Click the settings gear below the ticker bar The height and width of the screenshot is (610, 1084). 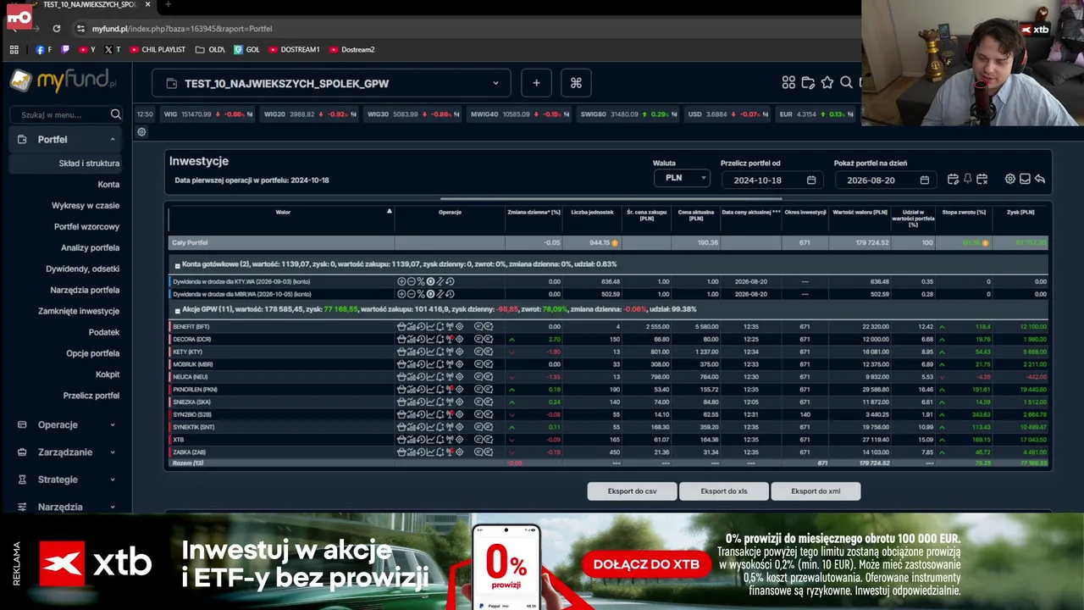pos(141,132)
